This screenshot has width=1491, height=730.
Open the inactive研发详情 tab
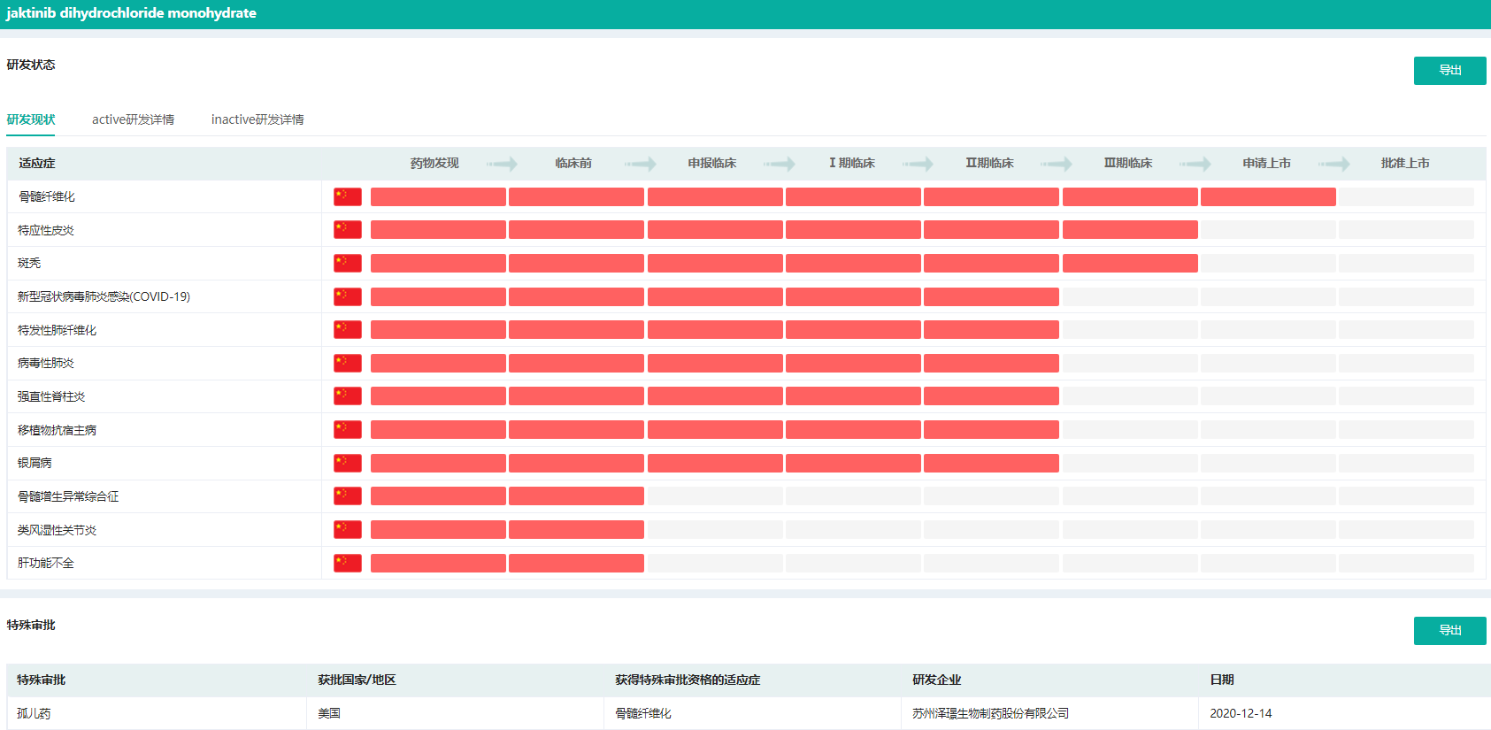click(x=257, y=119)
